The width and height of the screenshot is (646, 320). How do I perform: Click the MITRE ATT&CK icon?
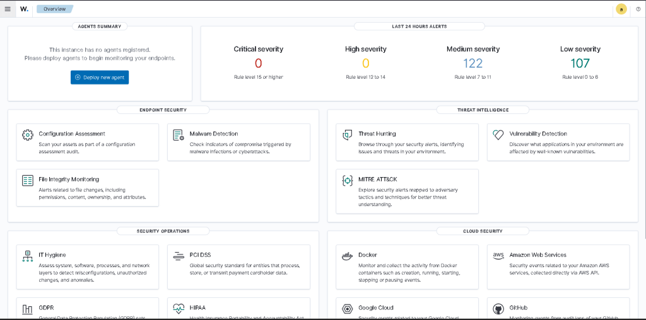[347, 181]
